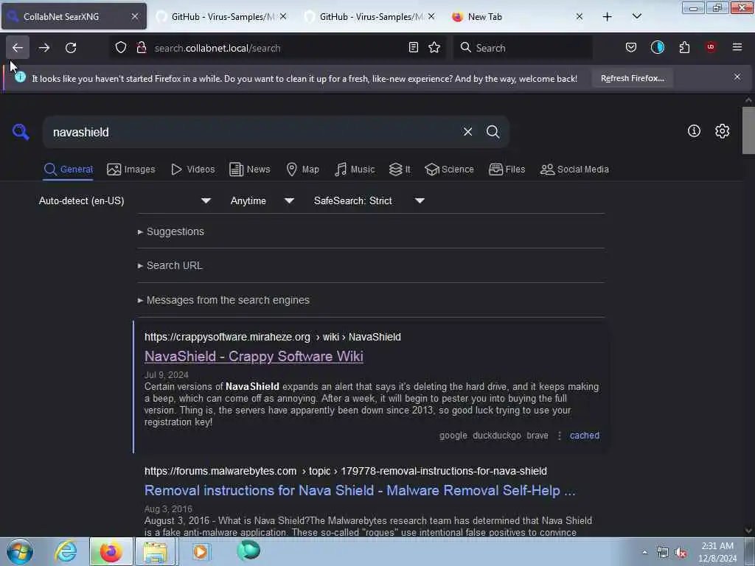Go back using the browser back arrow
The image size is (755, 566).
[18, 48]
